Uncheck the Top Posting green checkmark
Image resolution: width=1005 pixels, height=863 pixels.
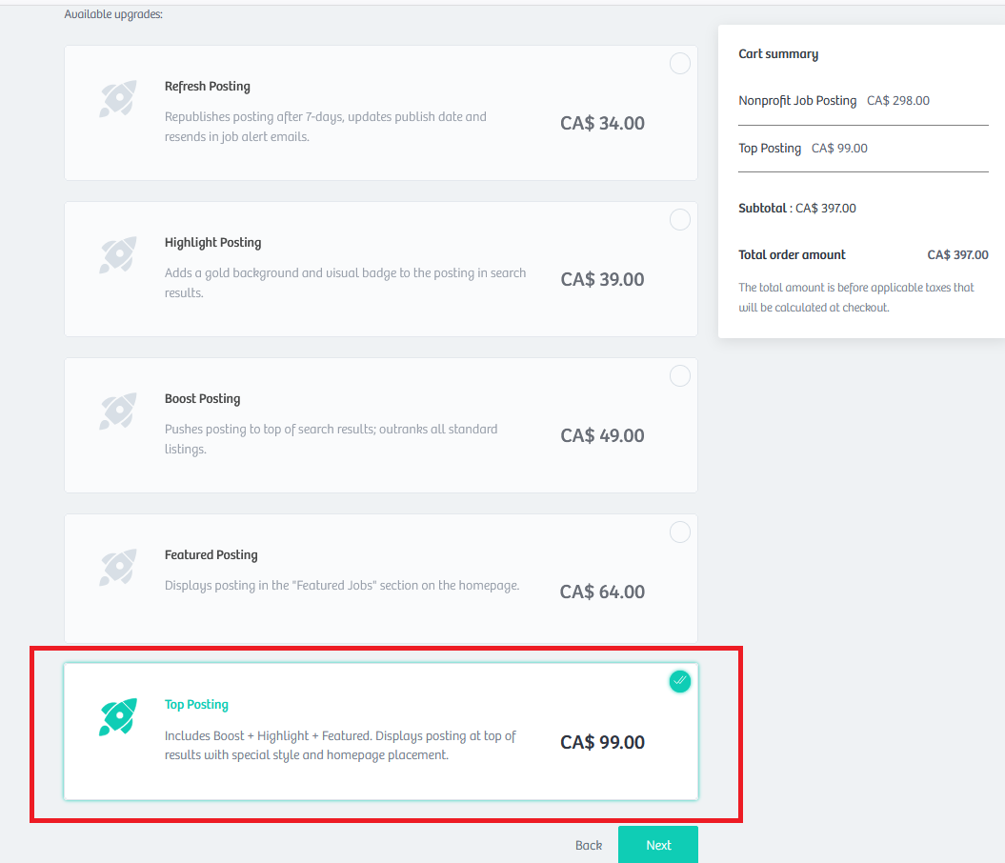click(679, 681)
